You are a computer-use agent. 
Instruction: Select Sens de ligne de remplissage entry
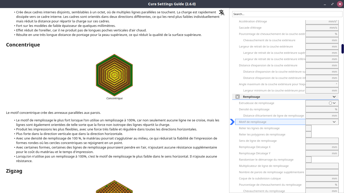[x=258, y=141]
